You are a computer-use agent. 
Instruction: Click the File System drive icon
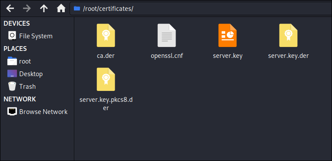point(12,36)
